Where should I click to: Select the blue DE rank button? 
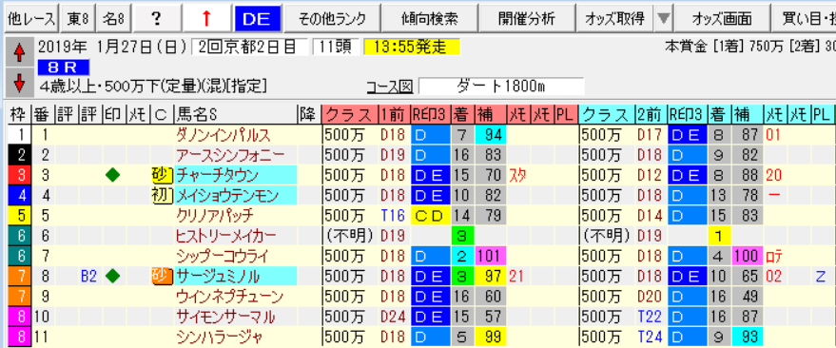point(258,18)
